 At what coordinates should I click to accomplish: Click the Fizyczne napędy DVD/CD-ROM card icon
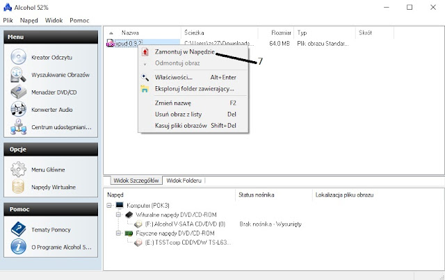click(129, 233)
